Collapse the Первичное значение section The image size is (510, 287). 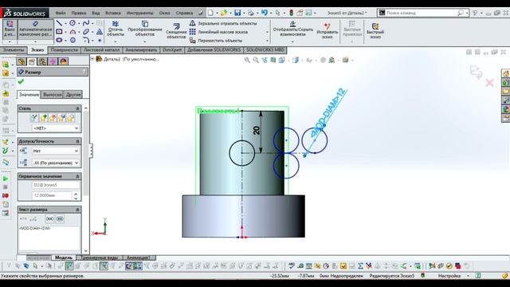tap(77, 176)
